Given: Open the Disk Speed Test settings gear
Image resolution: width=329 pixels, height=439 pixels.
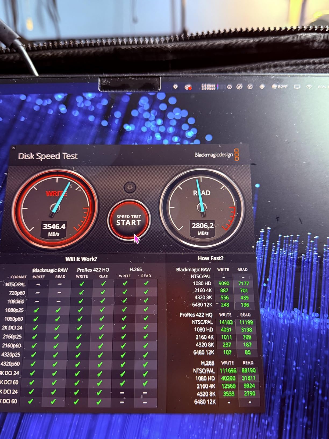Looking at the screenshot, I should (130, 187).
